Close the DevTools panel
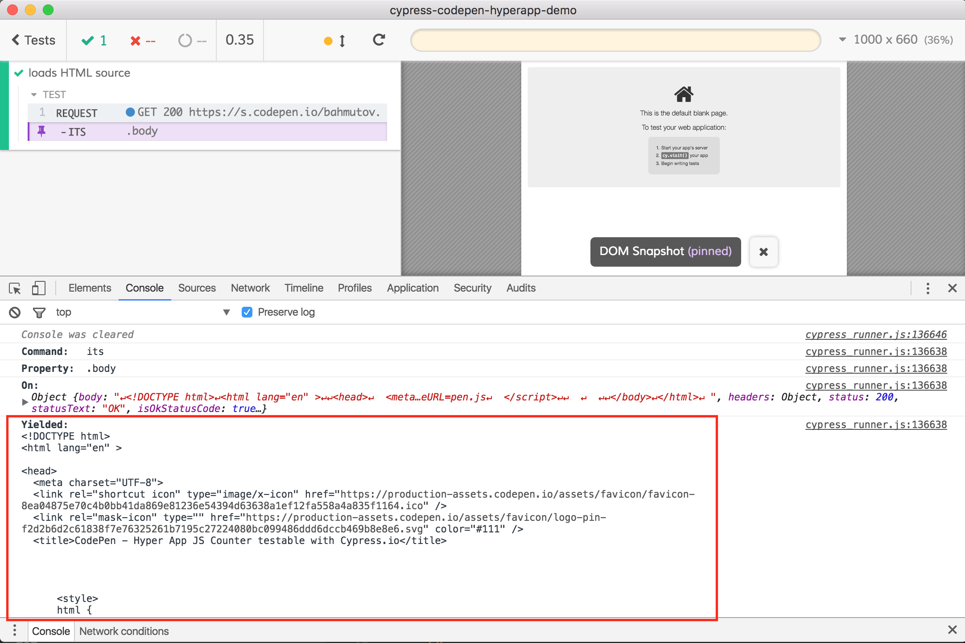The width and height of the screenshot is (965, 643). [x=952, y=289]
